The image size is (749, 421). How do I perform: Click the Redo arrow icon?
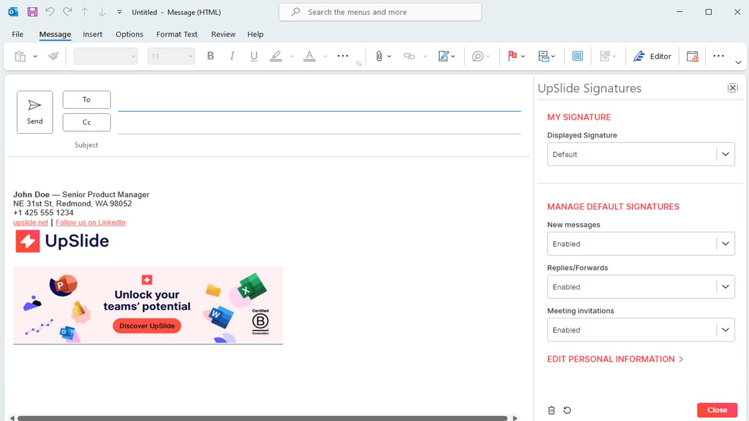[67, 12]
